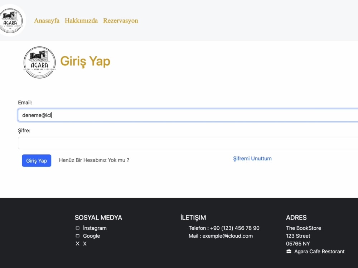Submit with the blue Giriş Yap button

point(37,161)
